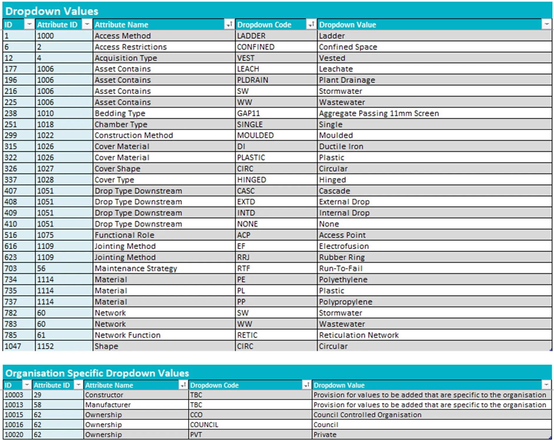Select the cell containing Aggregate Passing 11mm Screen
The image size is (554, 440).
[x=434, y=113]
